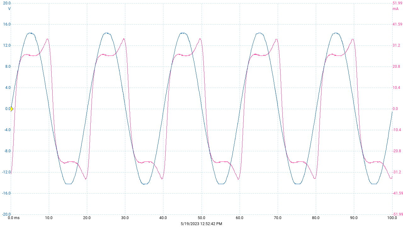Click the 20.0 value on the blue voltage axis

(x=7, y=3)
